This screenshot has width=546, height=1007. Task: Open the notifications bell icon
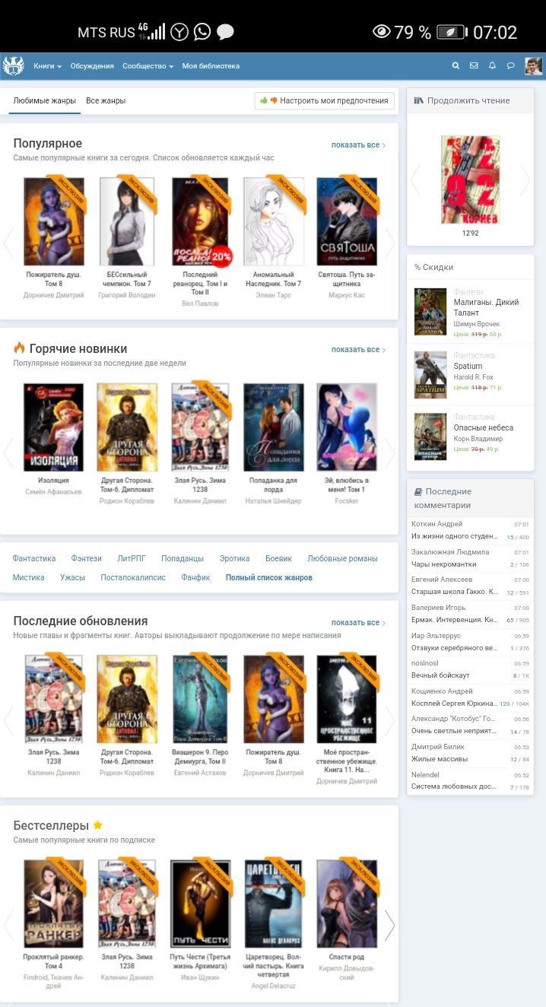(492, 66)
